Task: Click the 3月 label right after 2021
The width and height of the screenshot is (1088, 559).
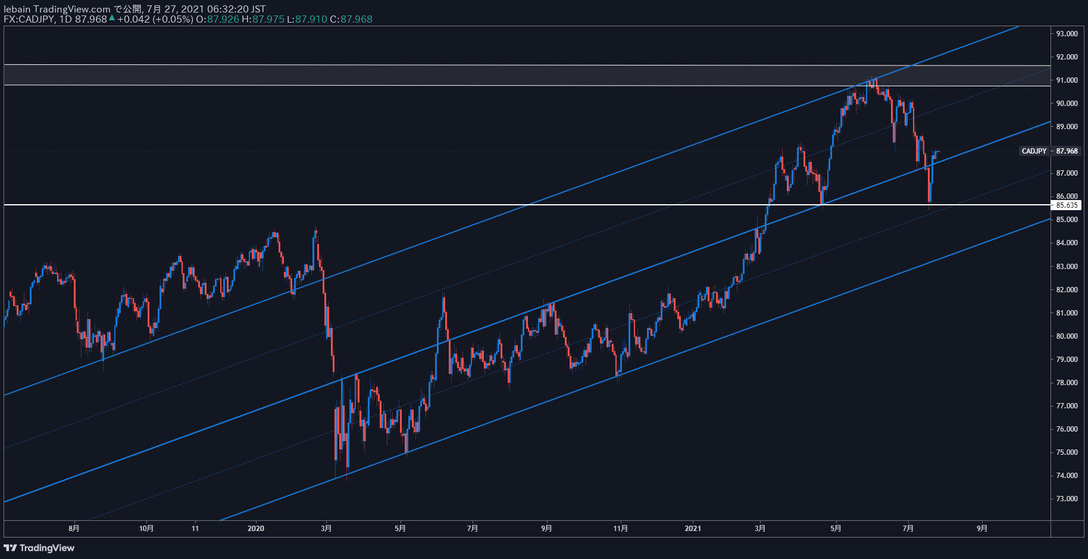Action: 760,529
